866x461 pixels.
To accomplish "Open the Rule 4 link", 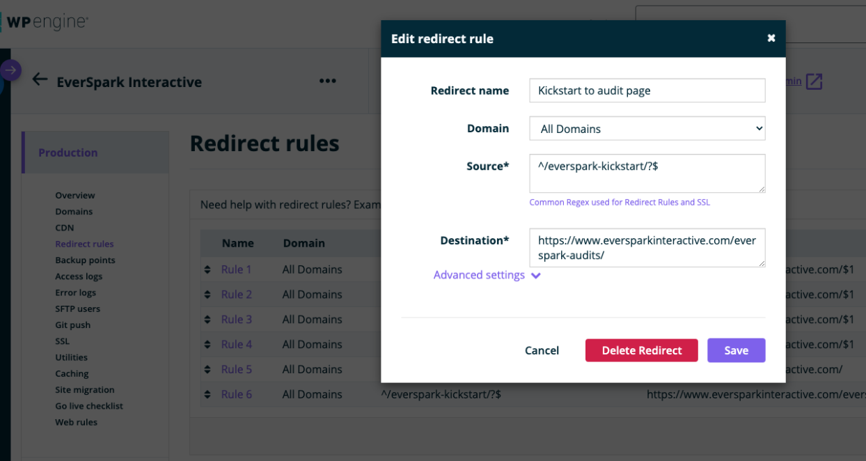I will click(x=237, y=345).
